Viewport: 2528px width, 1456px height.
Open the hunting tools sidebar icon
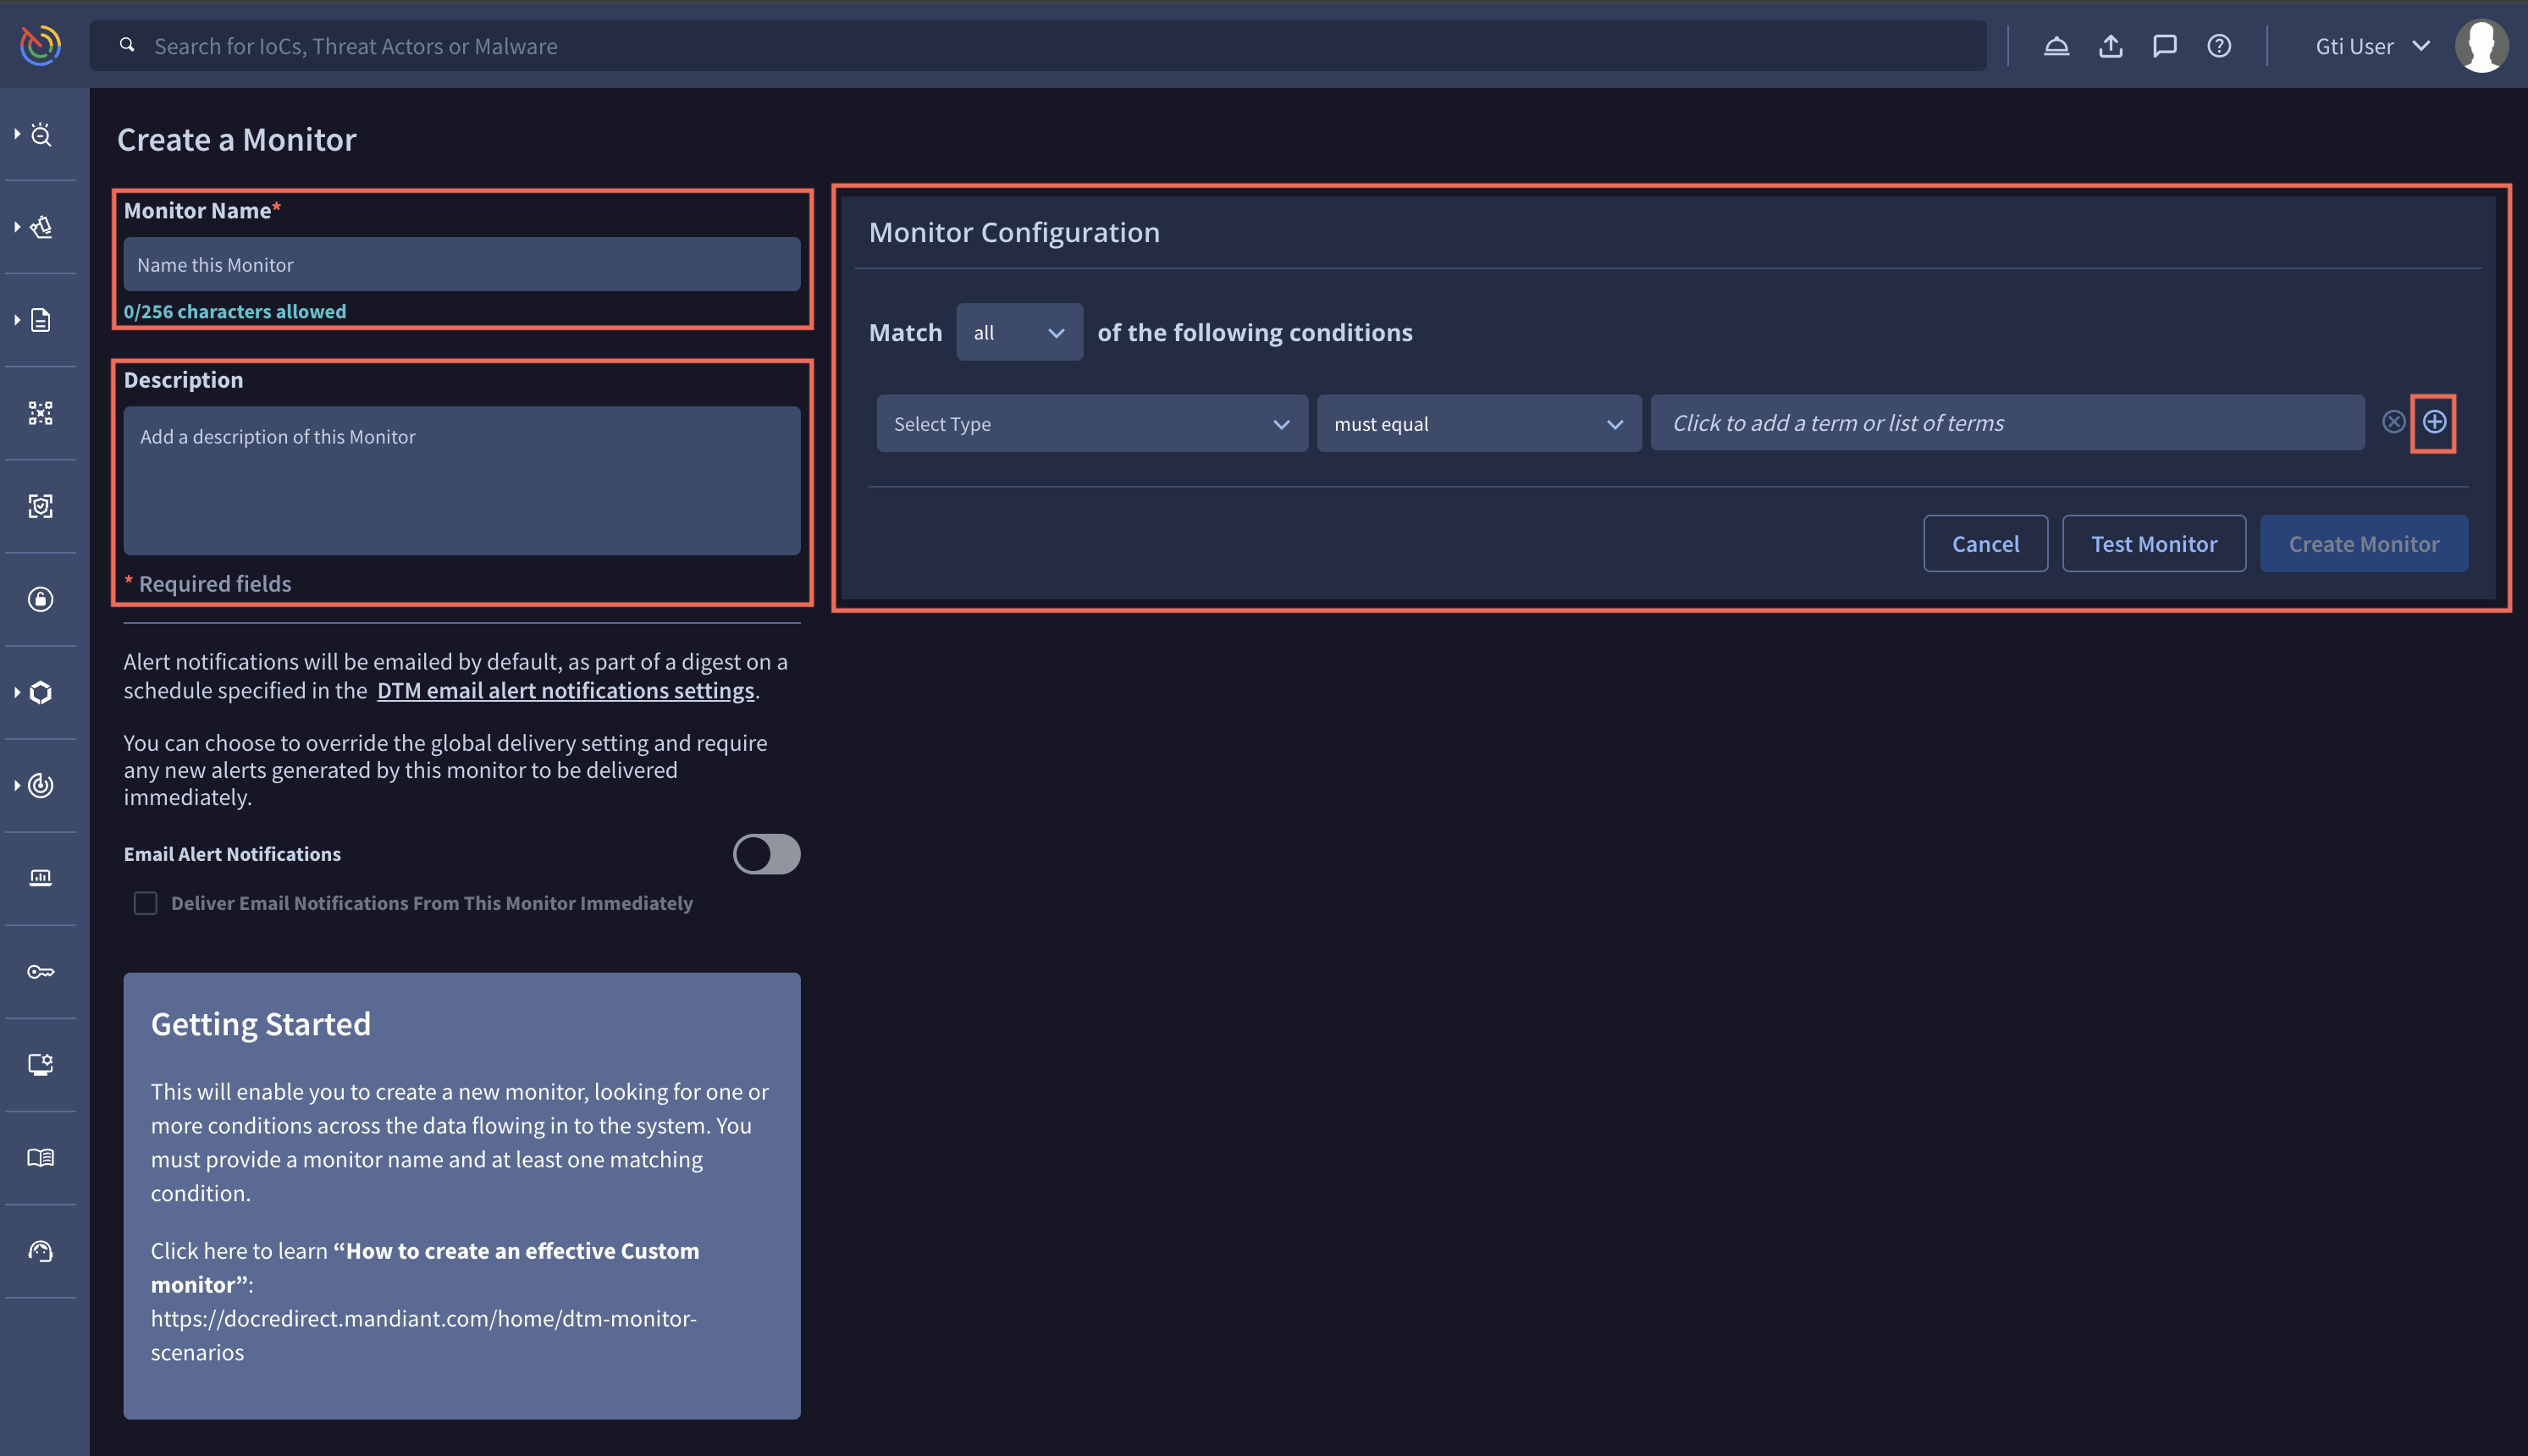point(41,227)
